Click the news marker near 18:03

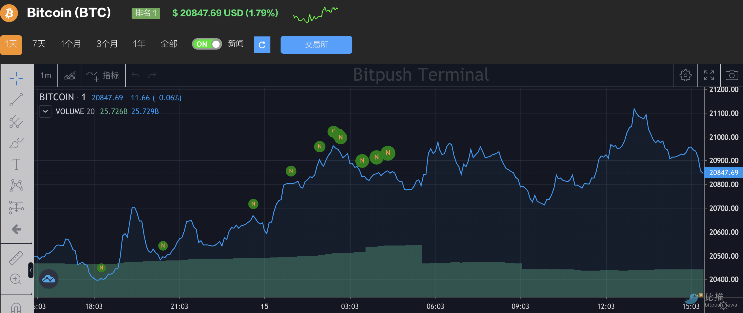(101, 268)
